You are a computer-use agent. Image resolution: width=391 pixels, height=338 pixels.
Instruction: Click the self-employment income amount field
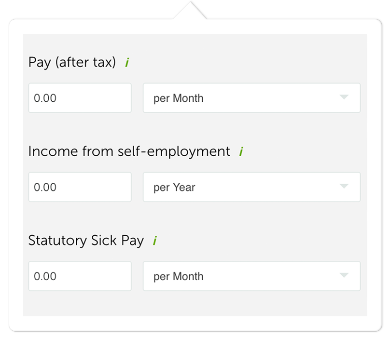[80, 187]
